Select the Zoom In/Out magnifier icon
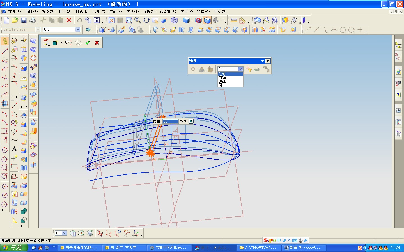The width and height of the screenshot is (404, 252). coord(138,20)
